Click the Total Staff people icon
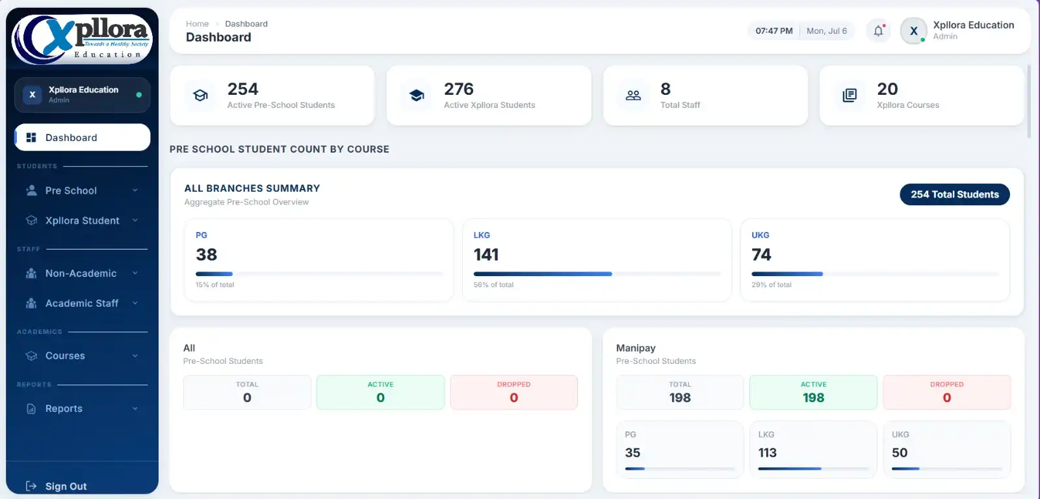 pyautogui.click(x=633, y=96)
